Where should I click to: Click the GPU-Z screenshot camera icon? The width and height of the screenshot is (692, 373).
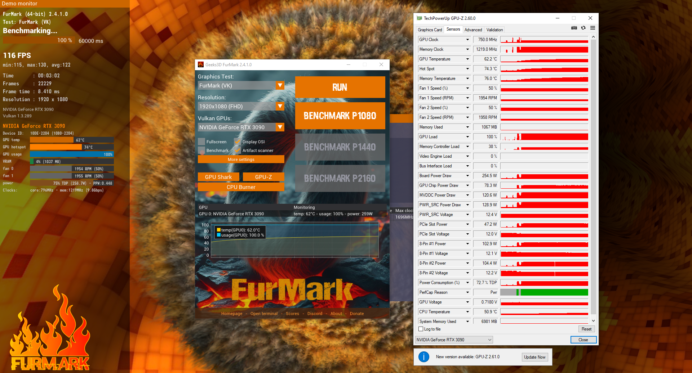click(574, 28)
